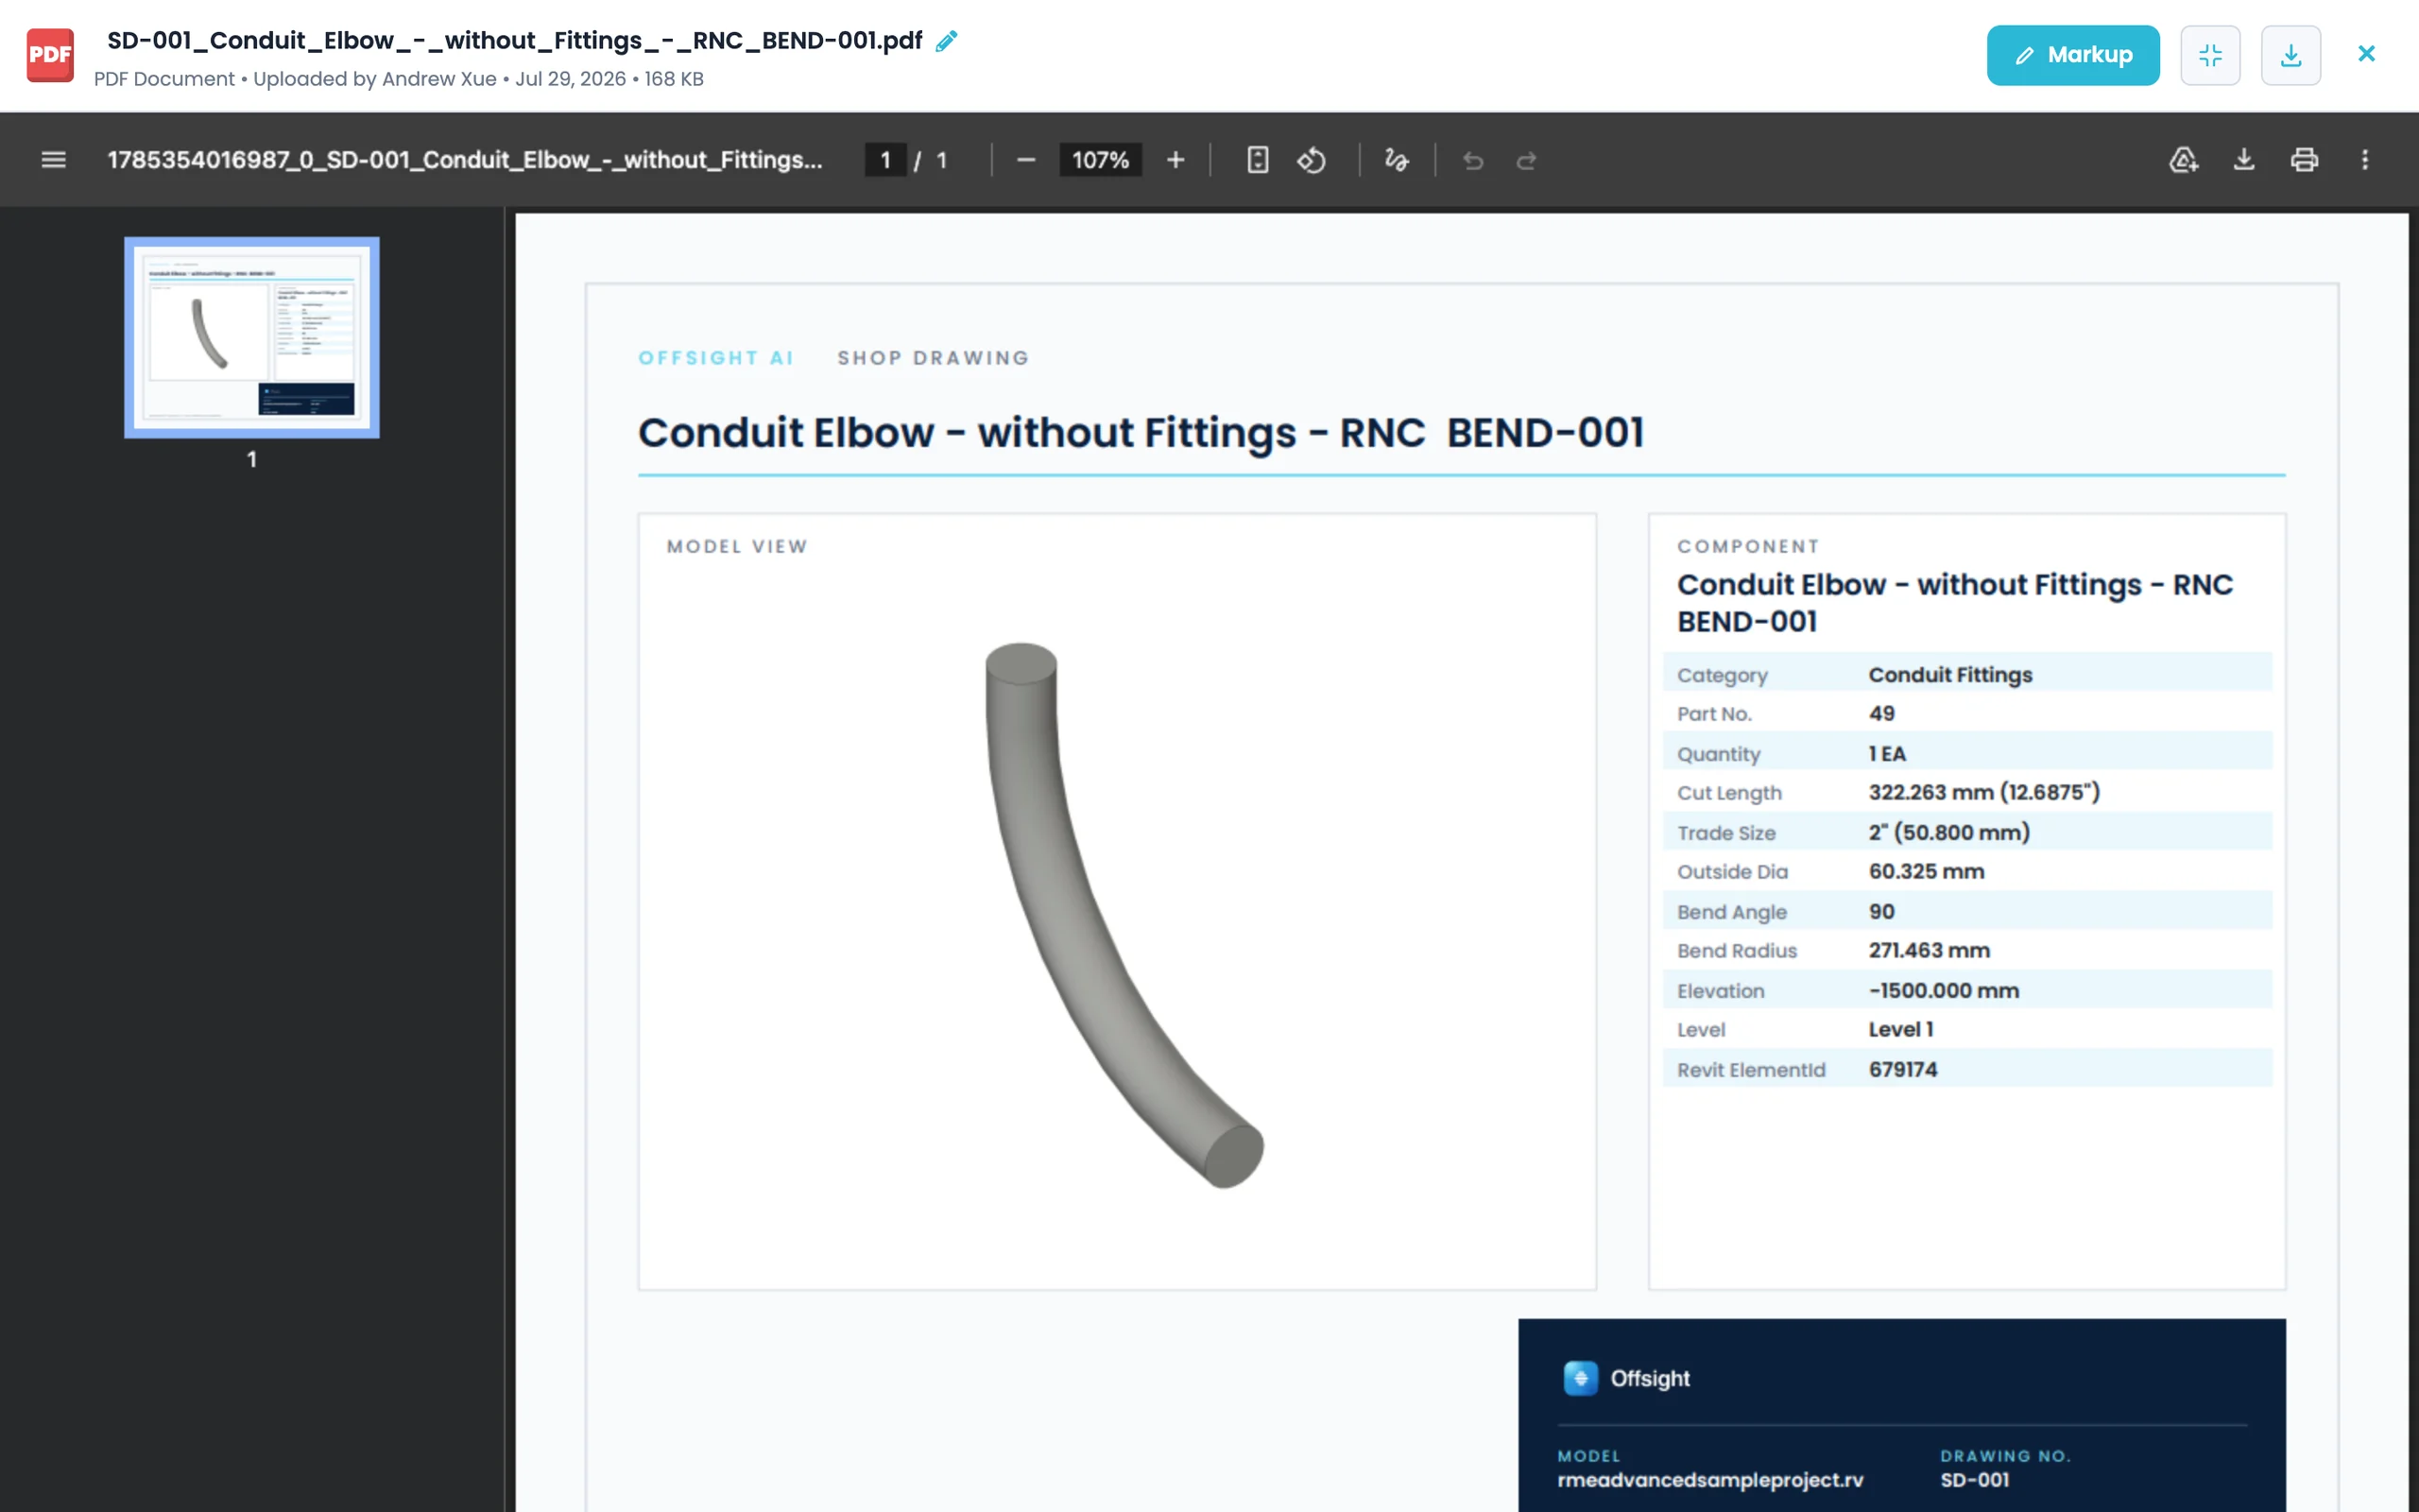Exit fullscreen with the collapse icon
The image size is (2419, 1512).
(2210, 55)
